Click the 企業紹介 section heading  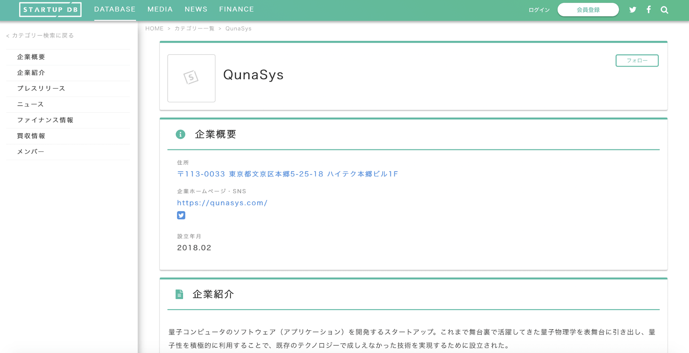coord(213,294)
